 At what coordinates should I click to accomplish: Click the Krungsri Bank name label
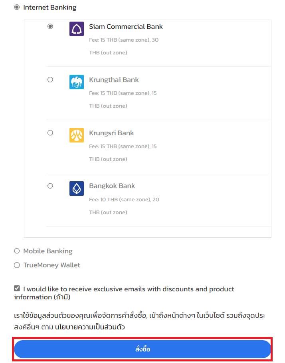pyautogui.click(x=111, y=133)
